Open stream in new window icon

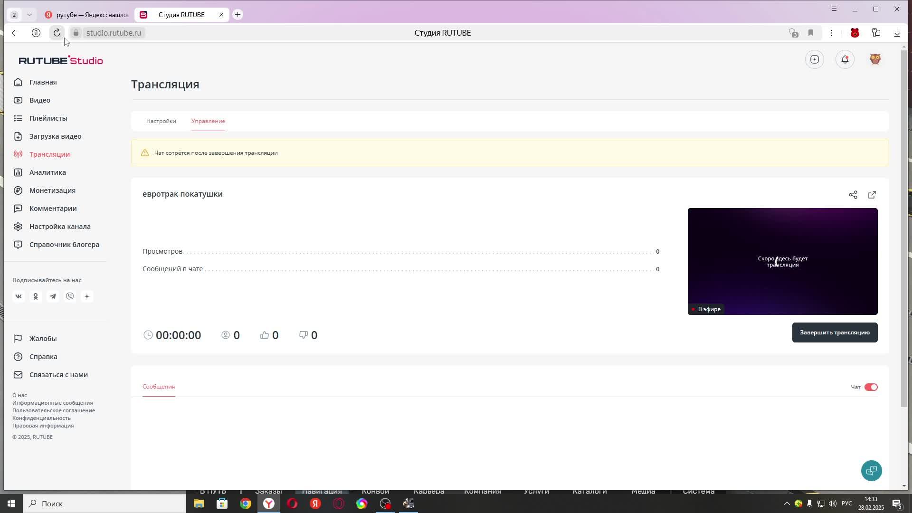pos(872,195)
